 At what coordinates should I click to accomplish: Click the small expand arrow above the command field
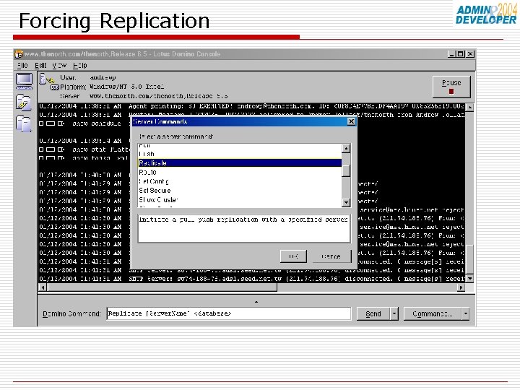click(x=256, y=302)
